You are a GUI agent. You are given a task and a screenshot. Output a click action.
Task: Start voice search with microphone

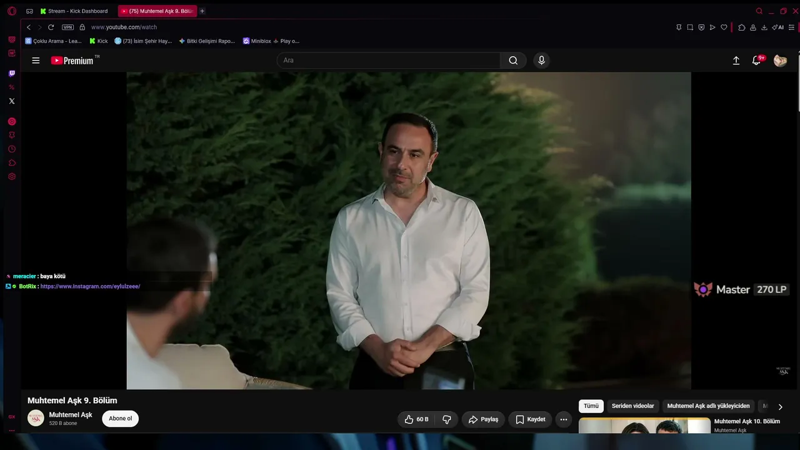[x=541, y=61]
